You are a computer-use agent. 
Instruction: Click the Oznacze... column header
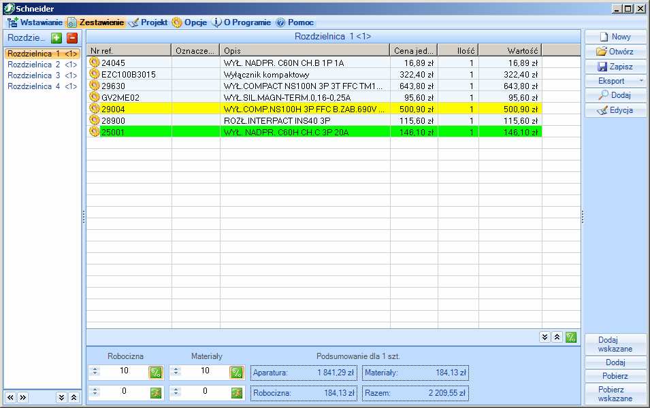tap(195, 50)
